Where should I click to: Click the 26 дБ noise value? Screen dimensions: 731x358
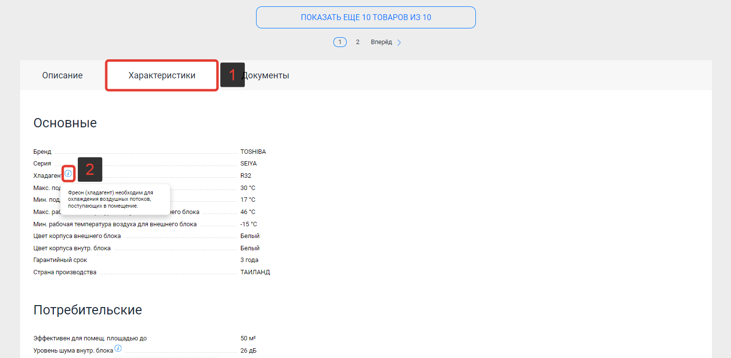(x=248, y=351)
